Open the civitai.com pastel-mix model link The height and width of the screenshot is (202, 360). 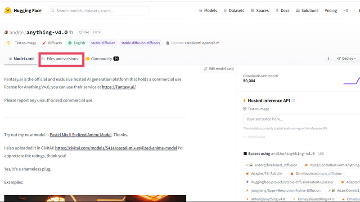tap(116, 148)
